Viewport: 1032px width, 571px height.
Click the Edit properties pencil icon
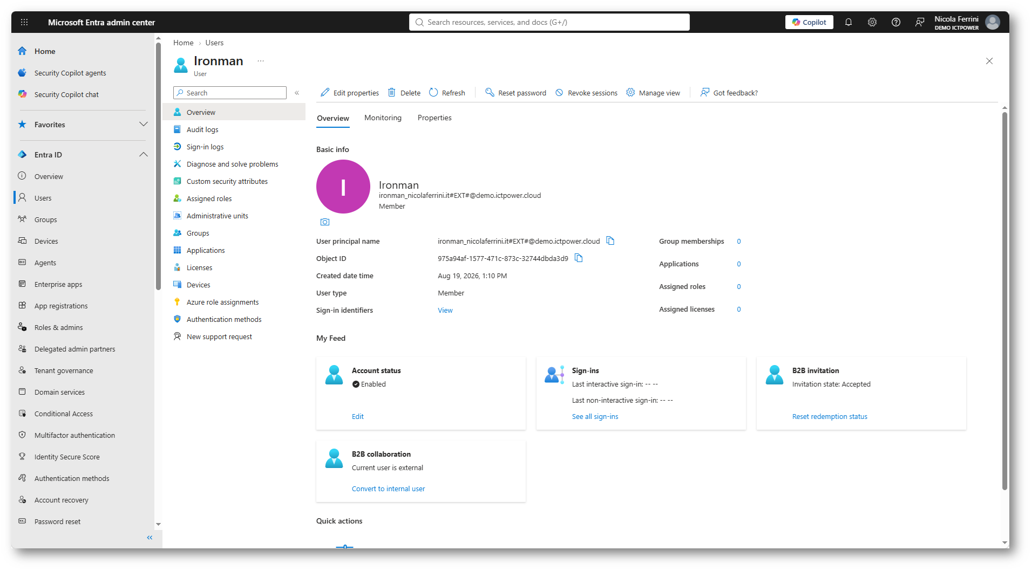coord(325,92)
